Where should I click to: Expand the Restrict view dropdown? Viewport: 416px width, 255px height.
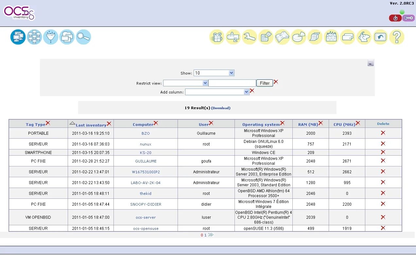tap(185, 83)
